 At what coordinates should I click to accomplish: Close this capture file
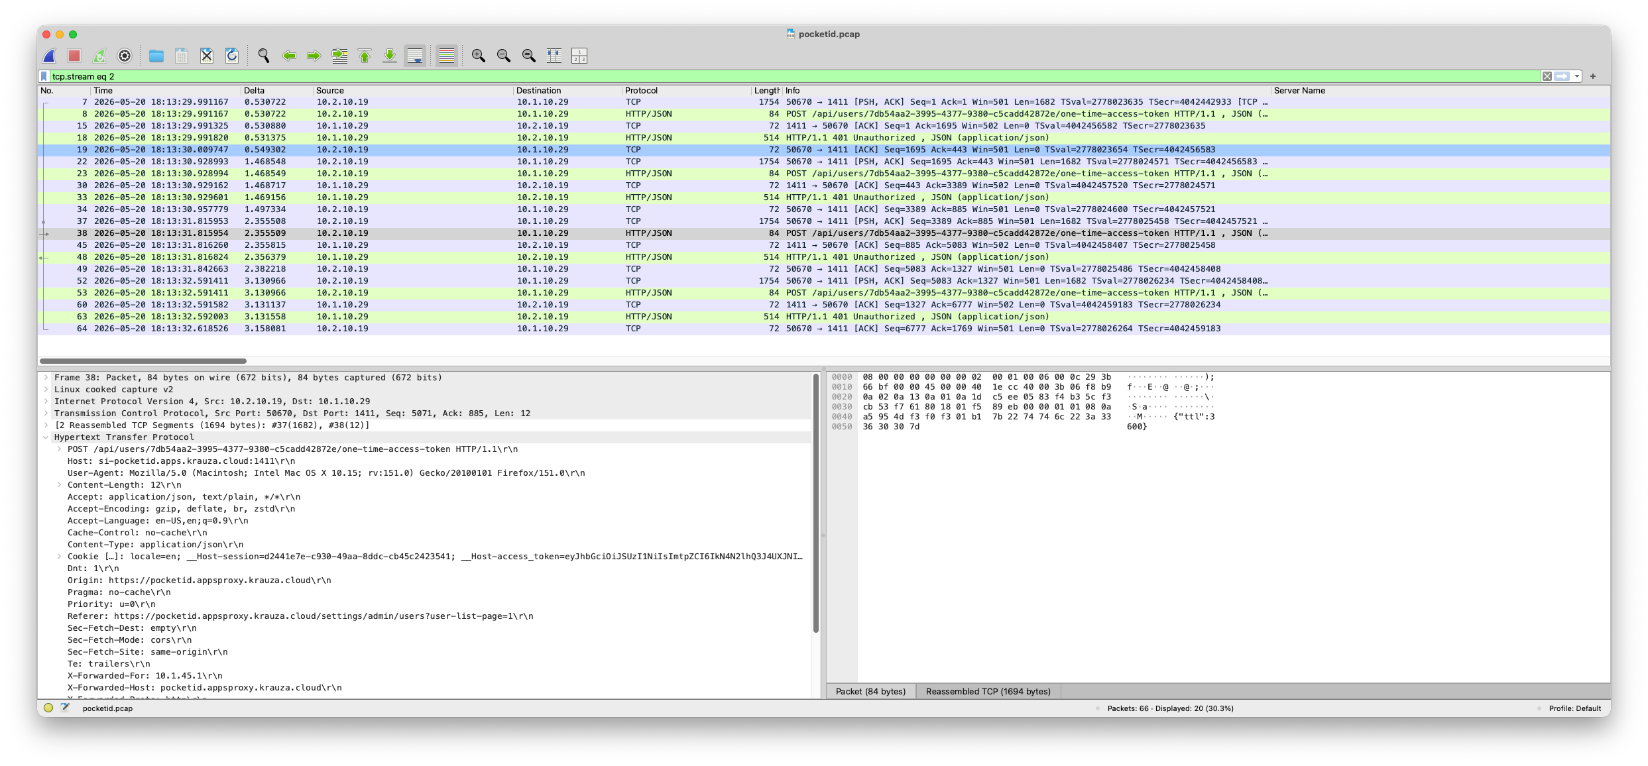207,56
